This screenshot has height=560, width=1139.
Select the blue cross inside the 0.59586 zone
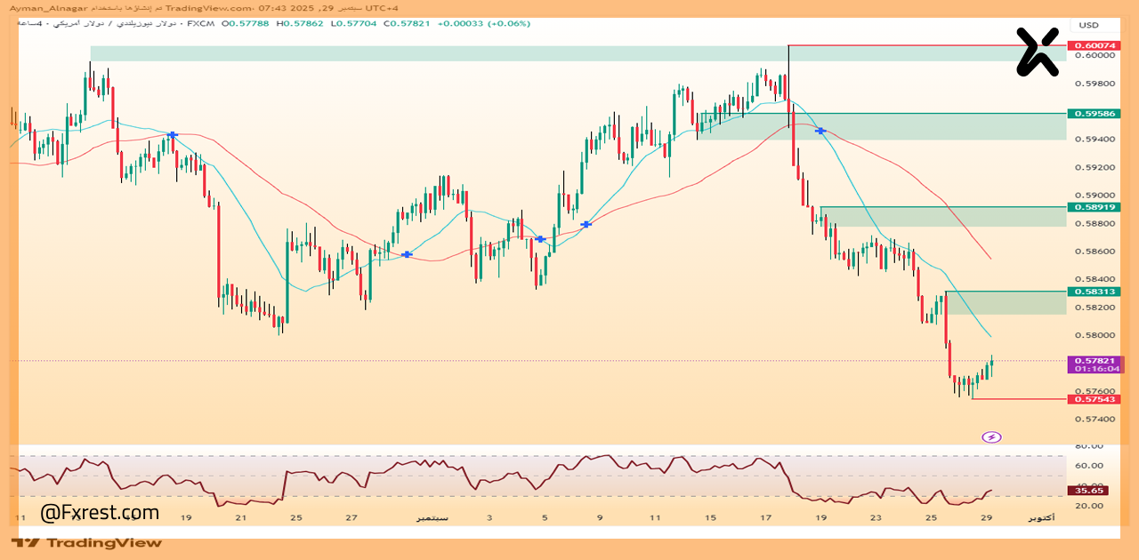pyautogui.click(x=820, y=131)
